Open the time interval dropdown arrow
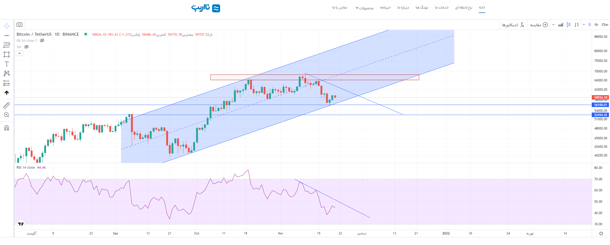The image size is (610, 245). [x=584, y=25]
